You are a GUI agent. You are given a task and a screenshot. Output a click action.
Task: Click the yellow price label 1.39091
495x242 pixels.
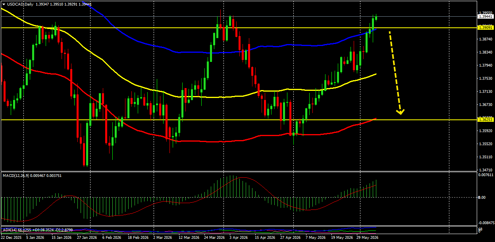click(x=485, y=28)
